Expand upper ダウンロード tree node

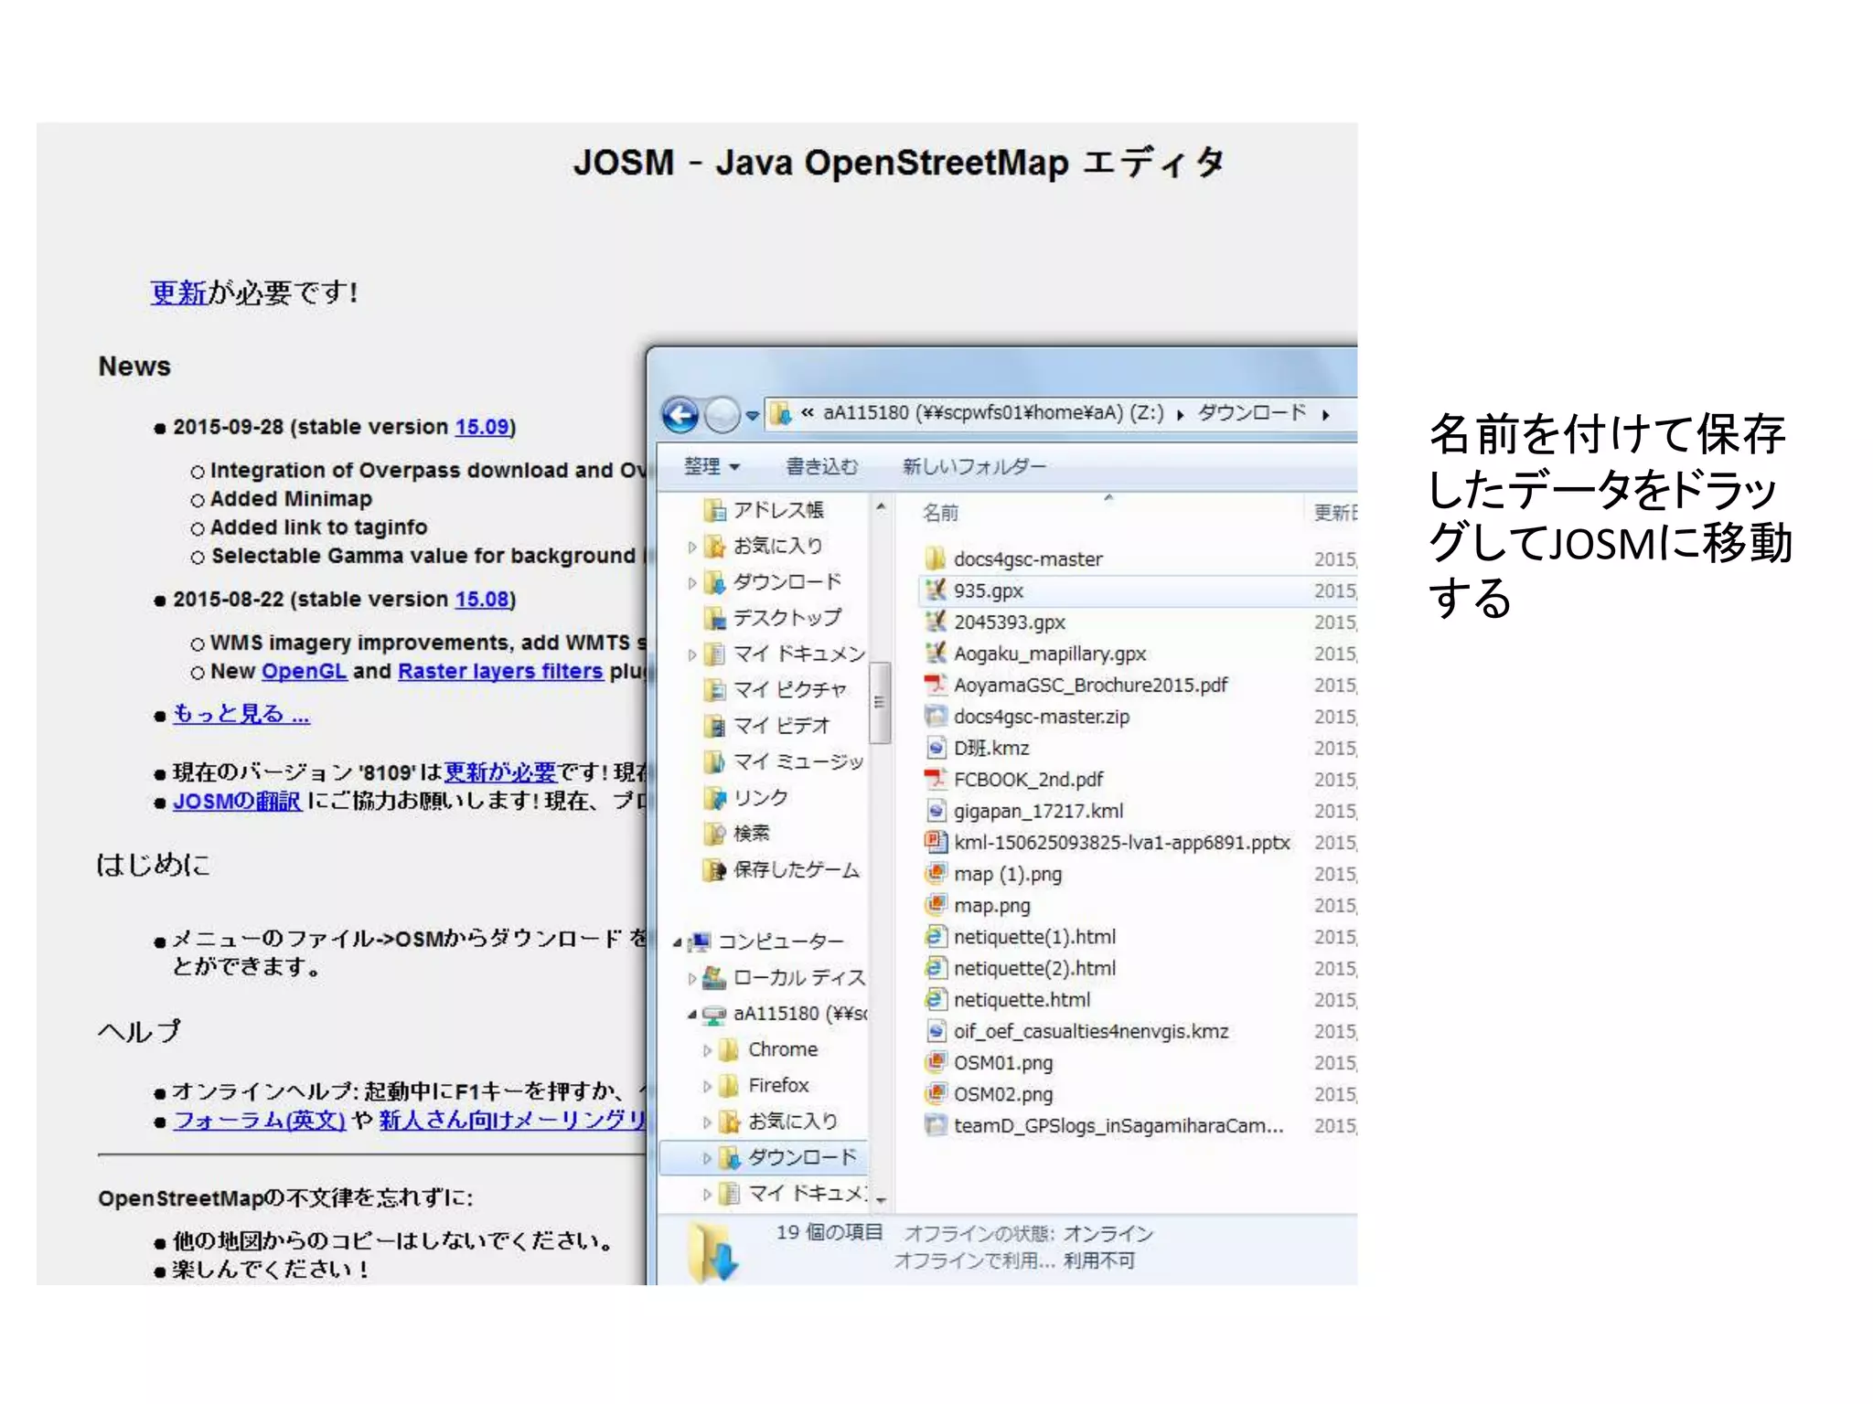(x=692, y=583)
